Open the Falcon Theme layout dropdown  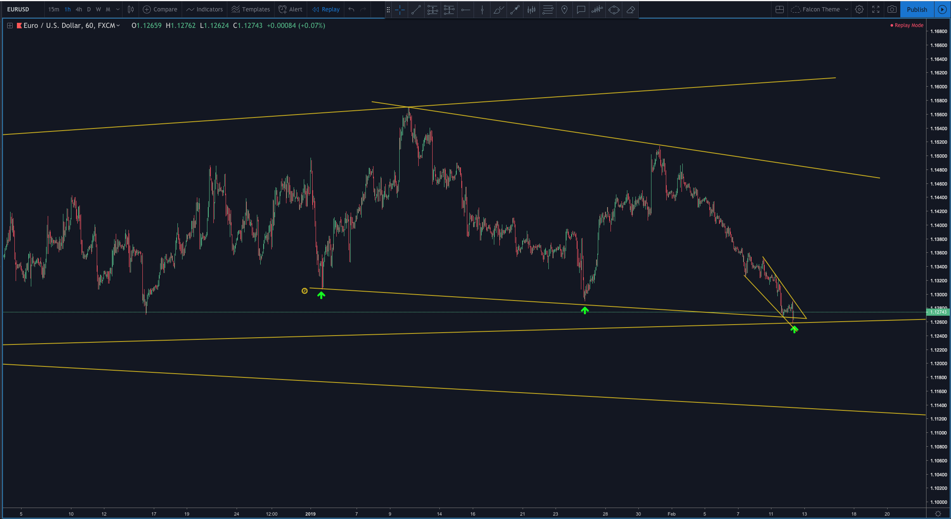point(820,9)
